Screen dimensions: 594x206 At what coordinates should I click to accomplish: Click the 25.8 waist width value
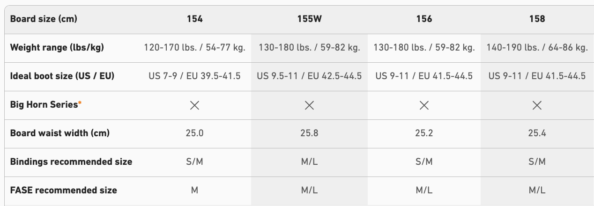309,133
